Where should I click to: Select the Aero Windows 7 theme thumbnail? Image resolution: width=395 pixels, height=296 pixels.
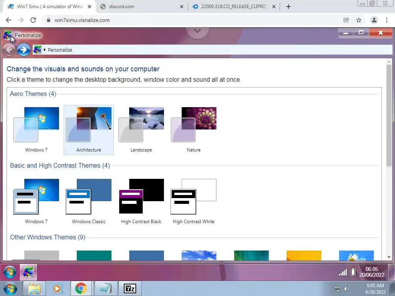coord(36,129)
